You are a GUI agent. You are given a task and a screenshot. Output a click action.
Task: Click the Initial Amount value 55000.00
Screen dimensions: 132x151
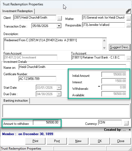pos(114,74)
